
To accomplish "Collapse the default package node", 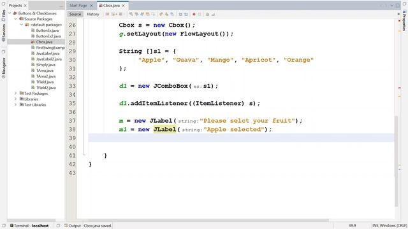I will coord(22,25).
